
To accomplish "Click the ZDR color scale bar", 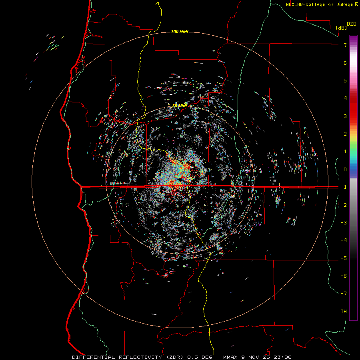I will (x=353, y=178).
